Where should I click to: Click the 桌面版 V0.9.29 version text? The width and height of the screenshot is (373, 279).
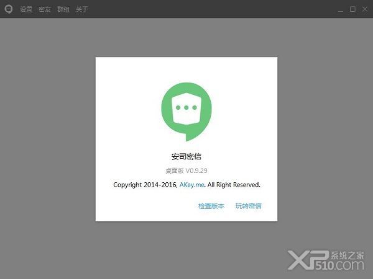point(186,170)
